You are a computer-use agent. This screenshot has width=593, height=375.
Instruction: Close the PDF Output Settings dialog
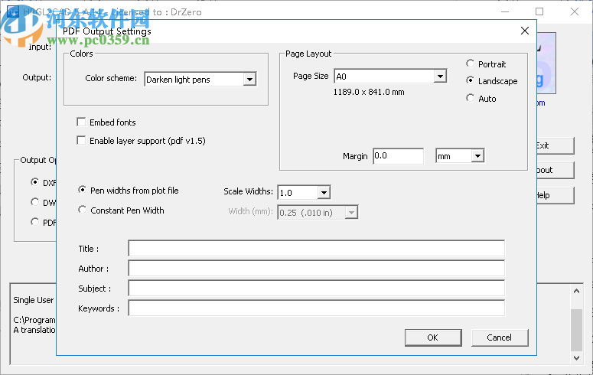525,31
